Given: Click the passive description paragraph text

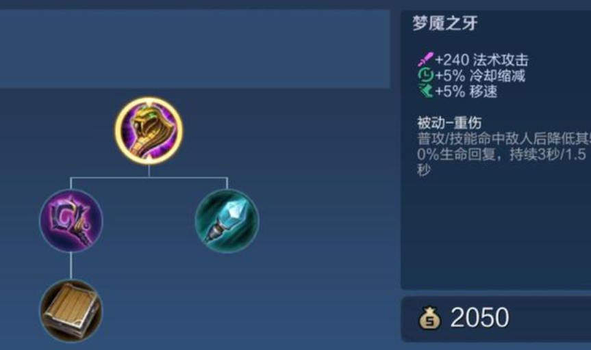Looking at the screenshot, I should [504, 154].
